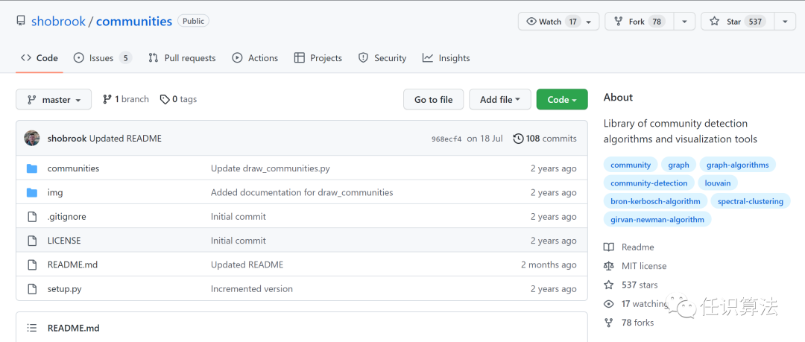Screen dimensions: 805x342
Task: Open the star lists dropdown arrow
Action: (785, 22)
